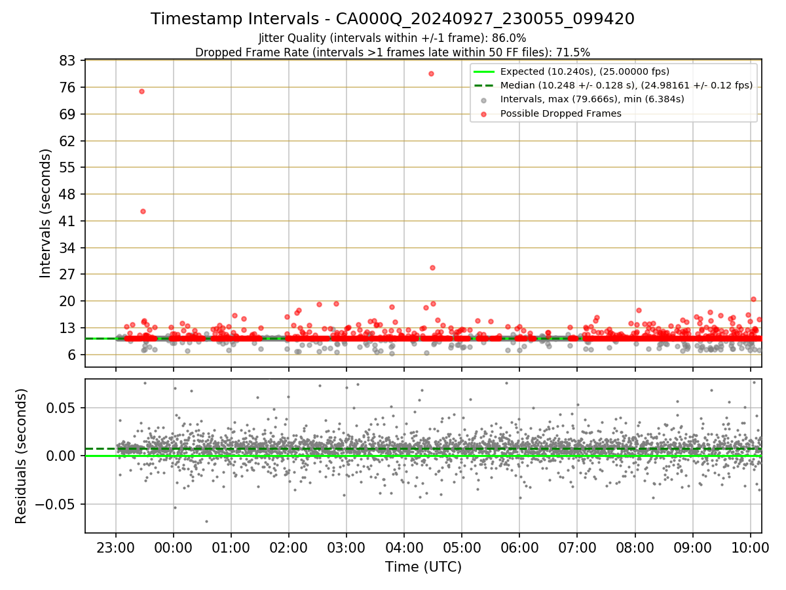Click the '06:00' time tick label
Image resolution: width=786 pixels, height=590 pixels.
[x=519, y=547]
